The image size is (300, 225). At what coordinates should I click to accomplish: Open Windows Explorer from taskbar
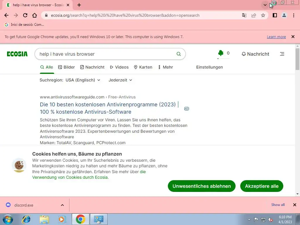[44, 219]
